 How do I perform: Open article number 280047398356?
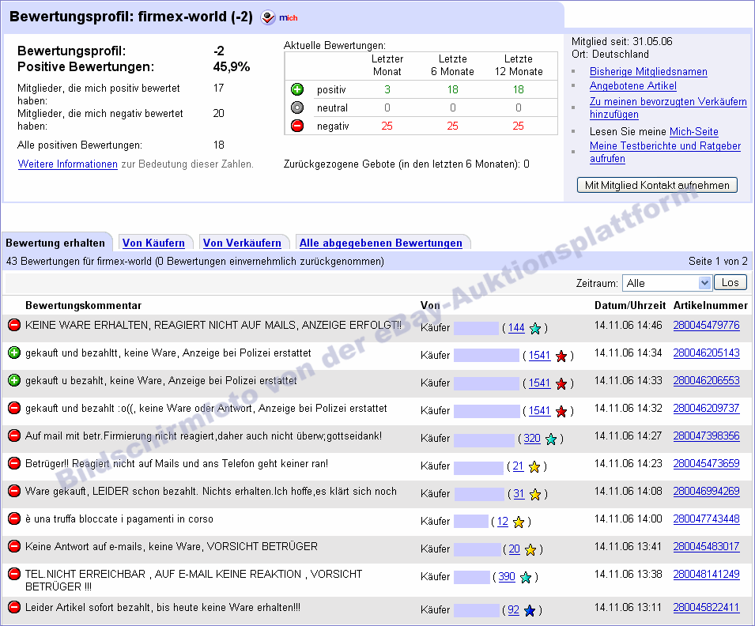(x=706, y=436)
